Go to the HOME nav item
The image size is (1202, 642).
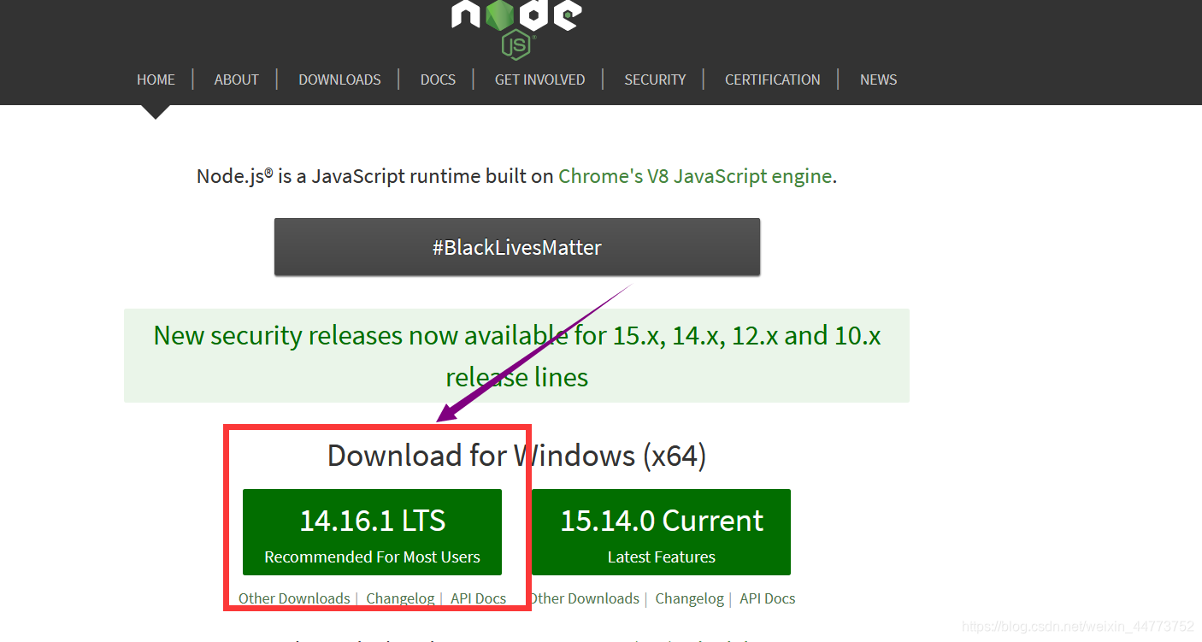point(156,80)
